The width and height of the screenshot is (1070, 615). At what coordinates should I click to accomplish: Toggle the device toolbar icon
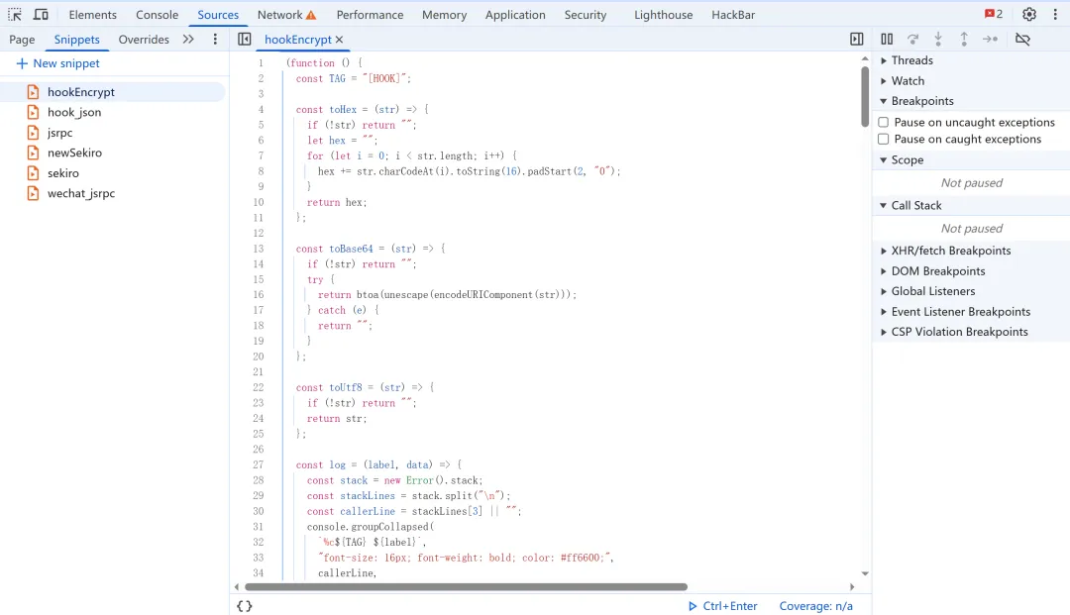[x=41, y=14]
